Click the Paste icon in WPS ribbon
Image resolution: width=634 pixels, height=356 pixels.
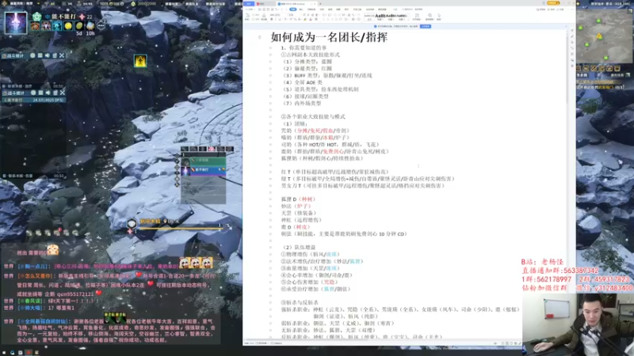point(247,15)
